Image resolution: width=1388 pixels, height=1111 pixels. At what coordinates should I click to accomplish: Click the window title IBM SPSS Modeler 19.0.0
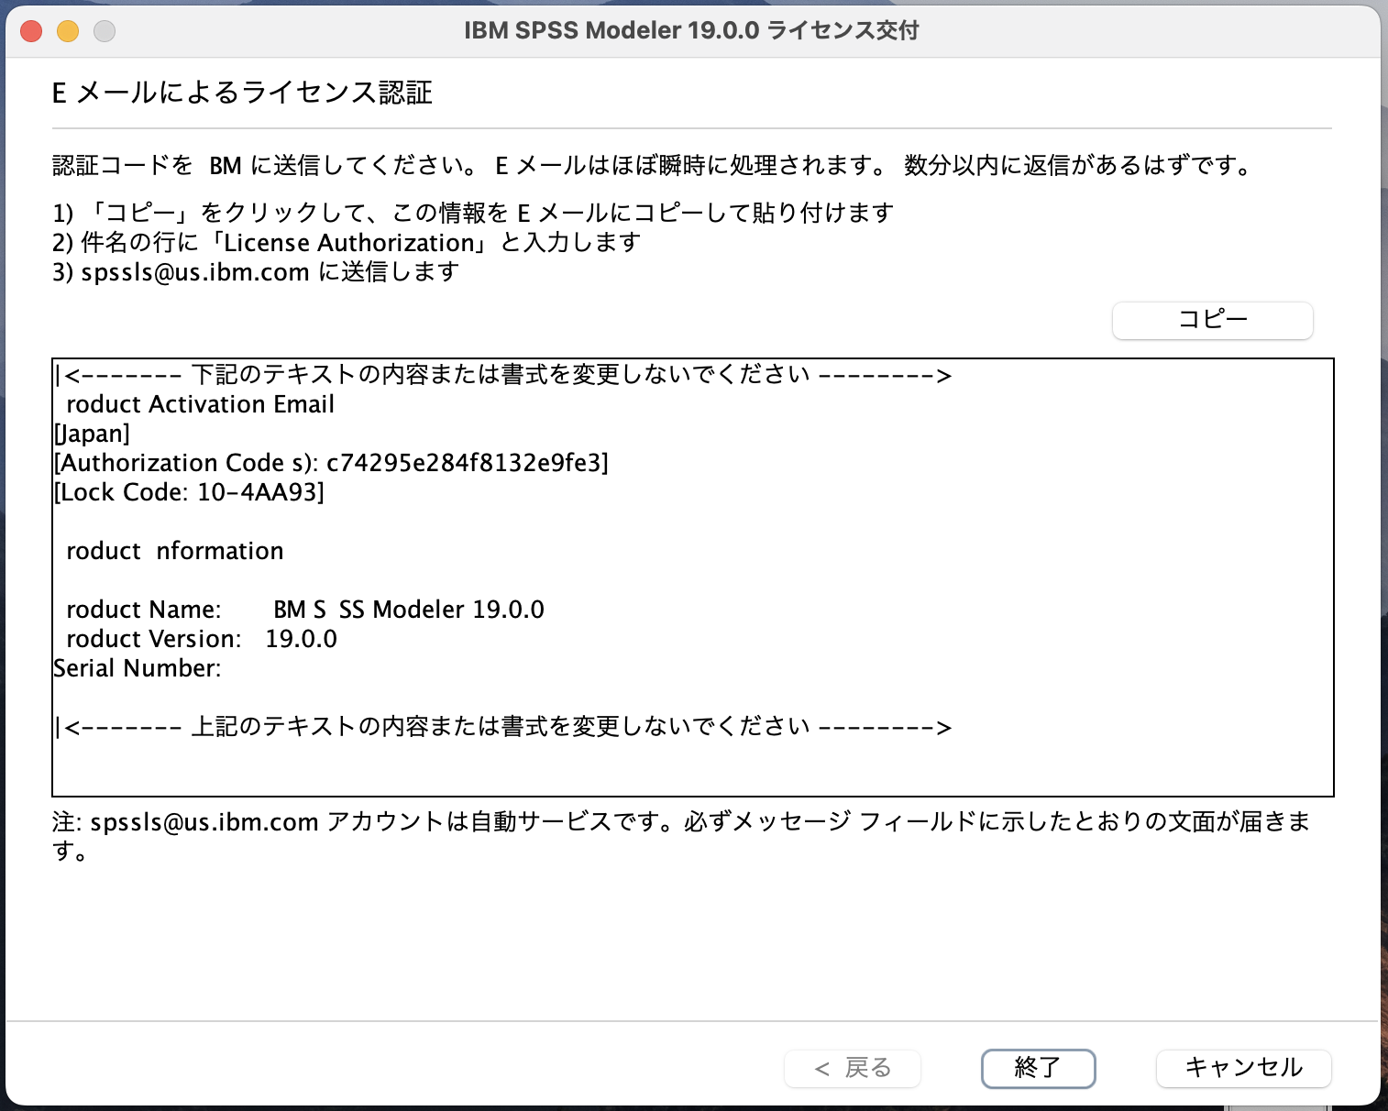pos(691,30)
